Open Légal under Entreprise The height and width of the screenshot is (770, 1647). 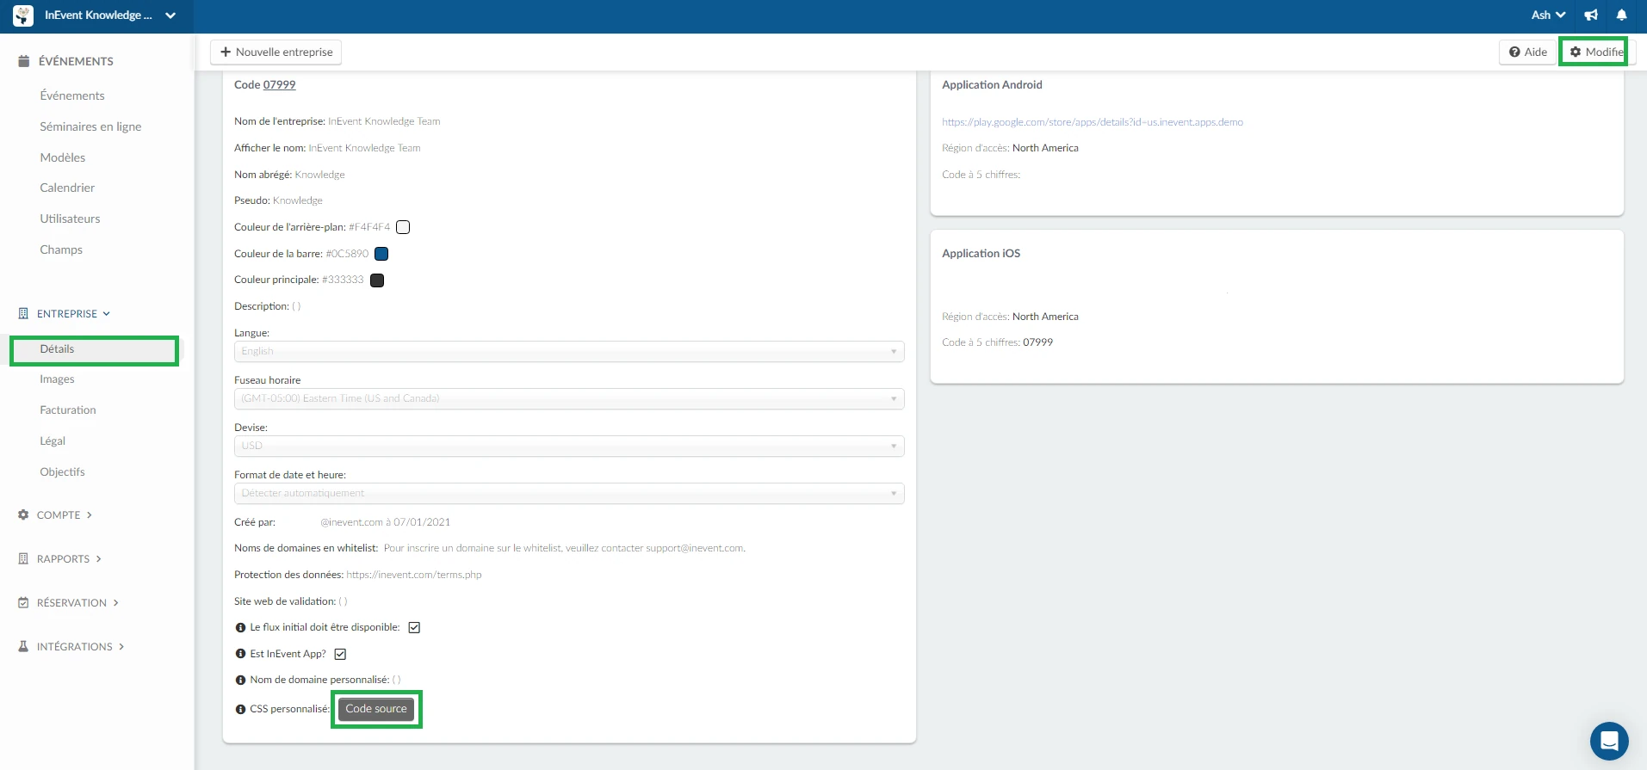[x=53, y=441]
